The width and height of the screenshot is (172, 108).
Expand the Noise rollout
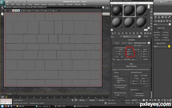(x=131, y=64)
